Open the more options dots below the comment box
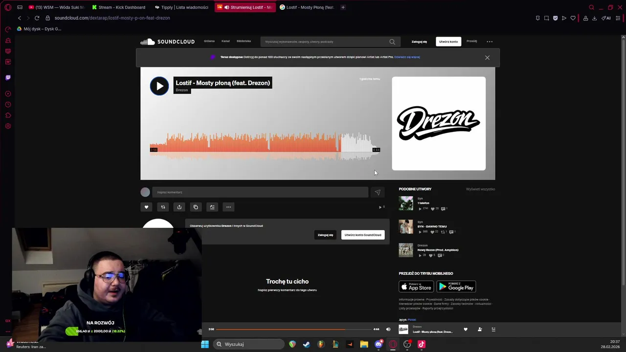Screen dimensions: 626x352 [x=228, y=207]
